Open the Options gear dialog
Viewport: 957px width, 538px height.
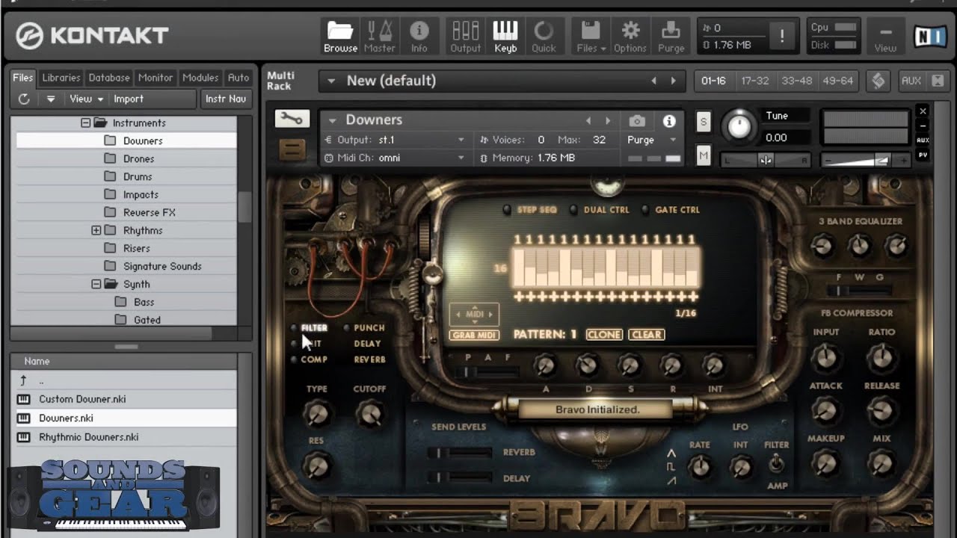point(630,36)
